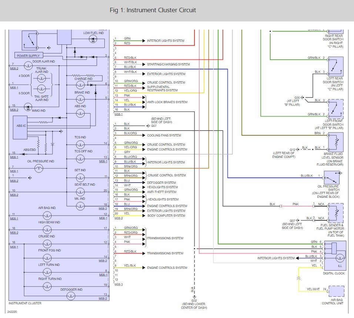Select the ANTI-LOCK BRAKES SYSTEM label
The height and width of the screenshot is (318, 354).
(167, 102)
